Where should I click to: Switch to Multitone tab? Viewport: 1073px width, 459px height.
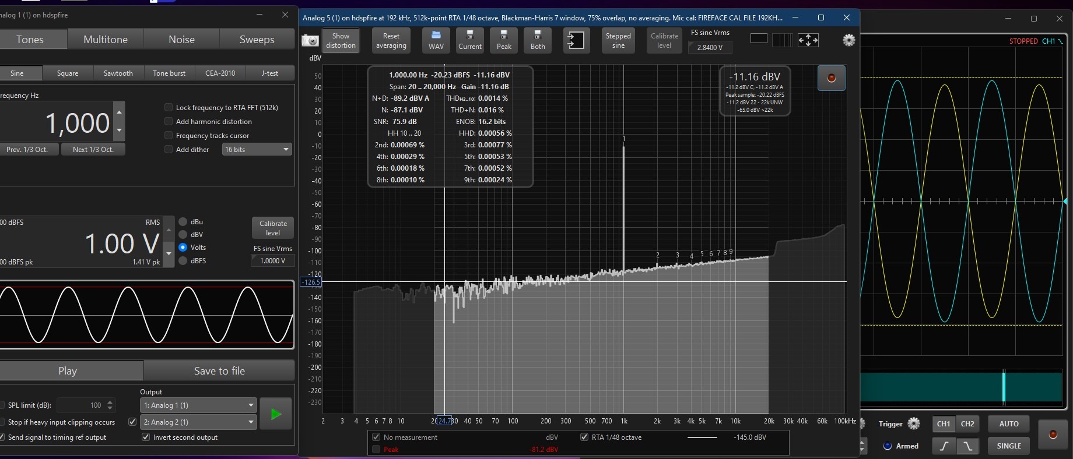pos(106,40)
